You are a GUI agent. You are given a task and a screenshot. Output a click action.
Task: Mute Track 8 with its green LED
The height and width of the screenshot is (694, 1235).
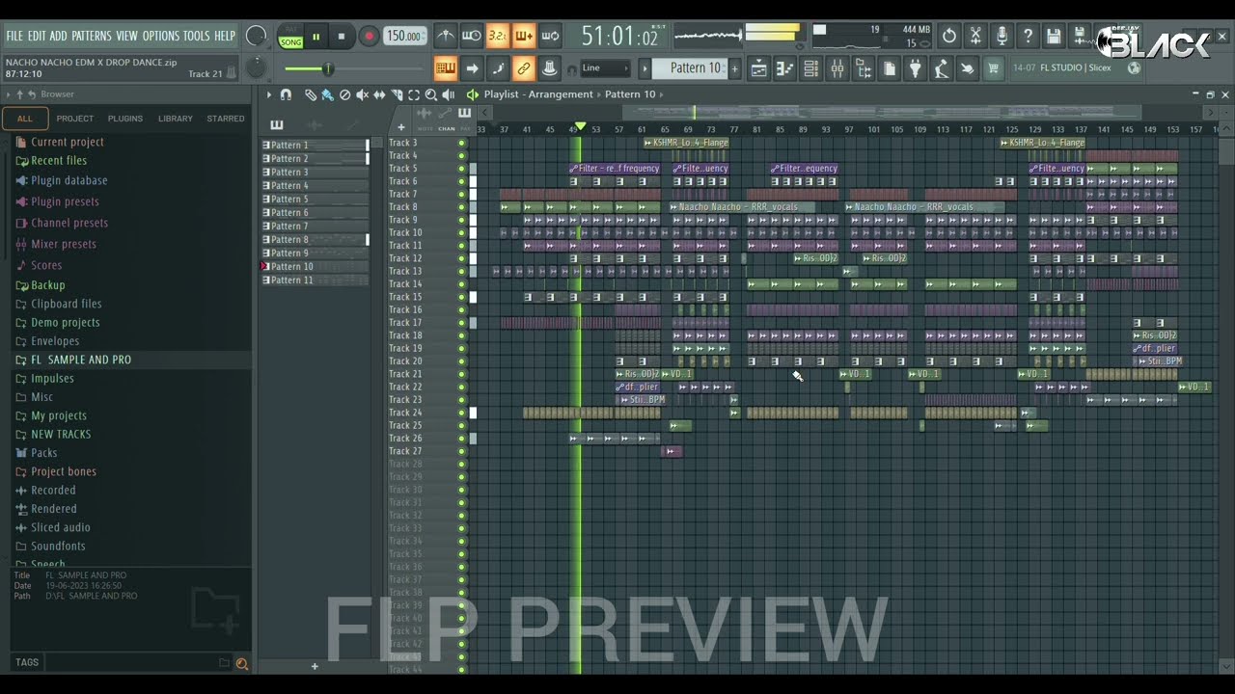point(461,207)
